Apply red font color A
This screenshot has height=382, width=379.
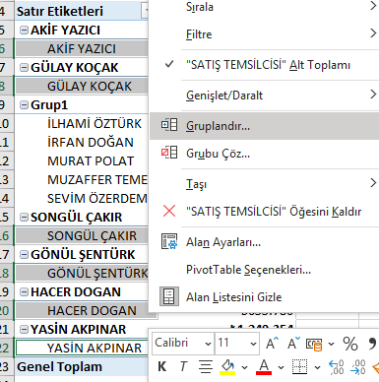[x=264, y=366]
